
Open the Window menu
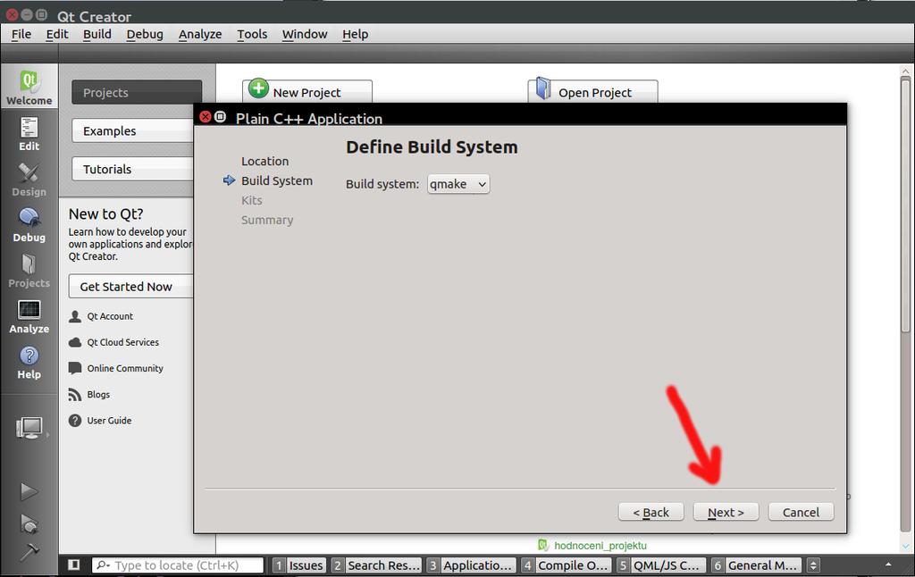[305, 34]
